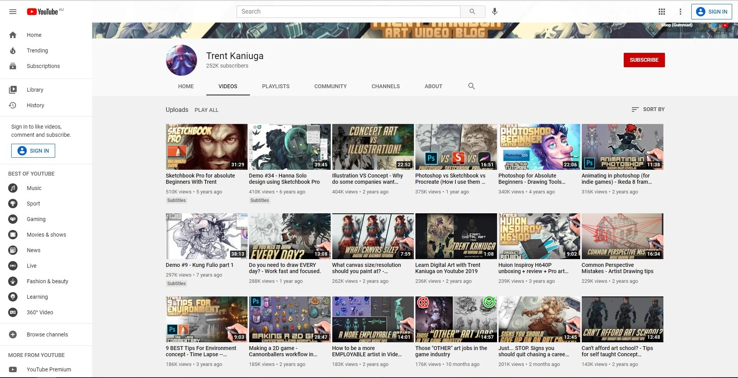Viewport: 738px width, 378px height.
Task: Click the Gaming category icon
Action: [x=13, y=219]
